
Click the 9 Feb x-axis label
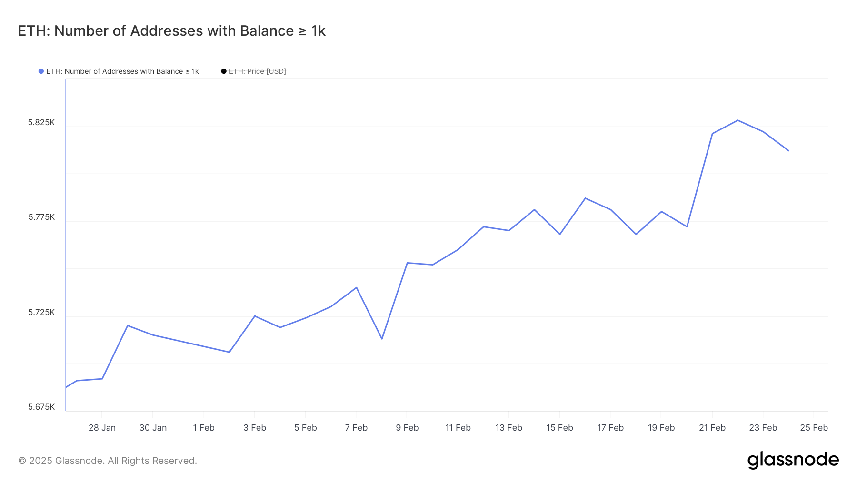407,428
